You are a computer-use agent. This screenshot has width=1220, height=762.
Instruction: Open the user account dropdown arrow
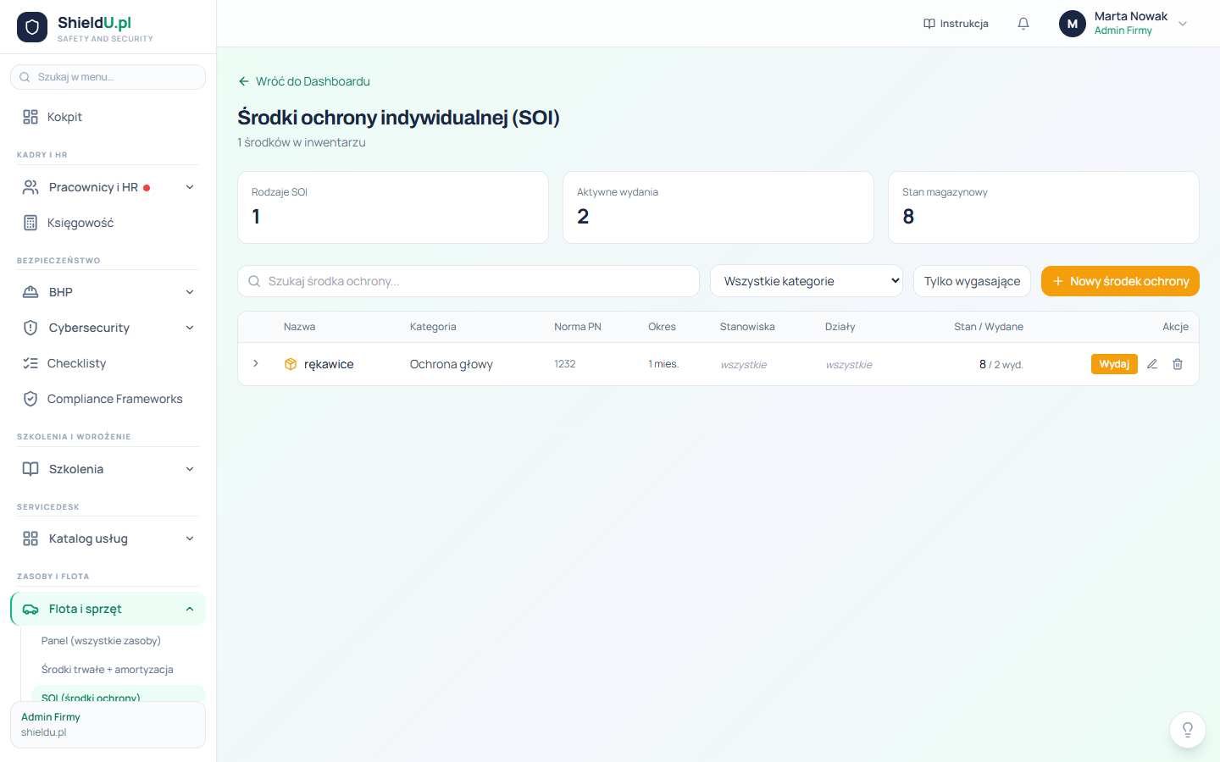[x=1183, y=24]
